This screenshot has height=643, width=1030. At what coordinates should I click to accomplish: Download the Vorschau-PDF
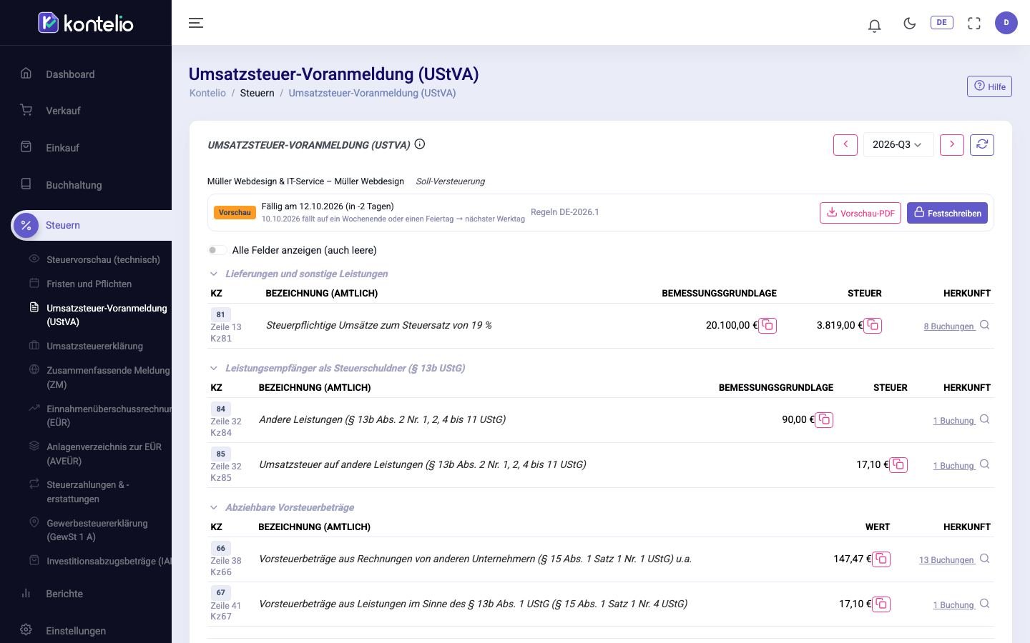[860, 213]
